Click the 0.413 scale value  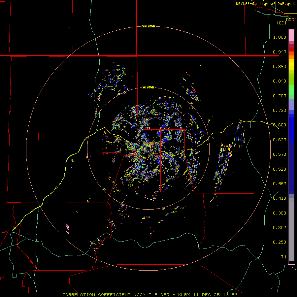point(280,198)
